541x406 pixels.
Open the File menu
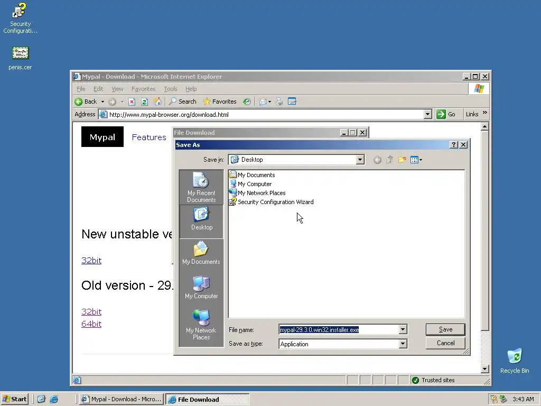point(81,89)
